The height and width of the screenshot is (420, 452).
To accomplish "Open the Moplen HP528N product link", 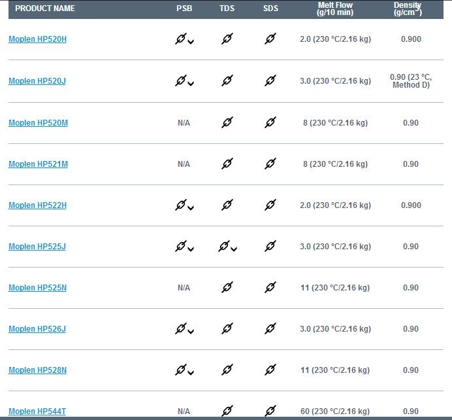I will (37, 370).
